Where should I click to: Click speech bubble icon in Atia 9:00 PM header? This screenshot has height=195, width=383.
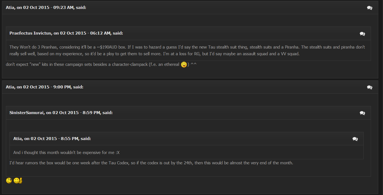coord(370,87)
